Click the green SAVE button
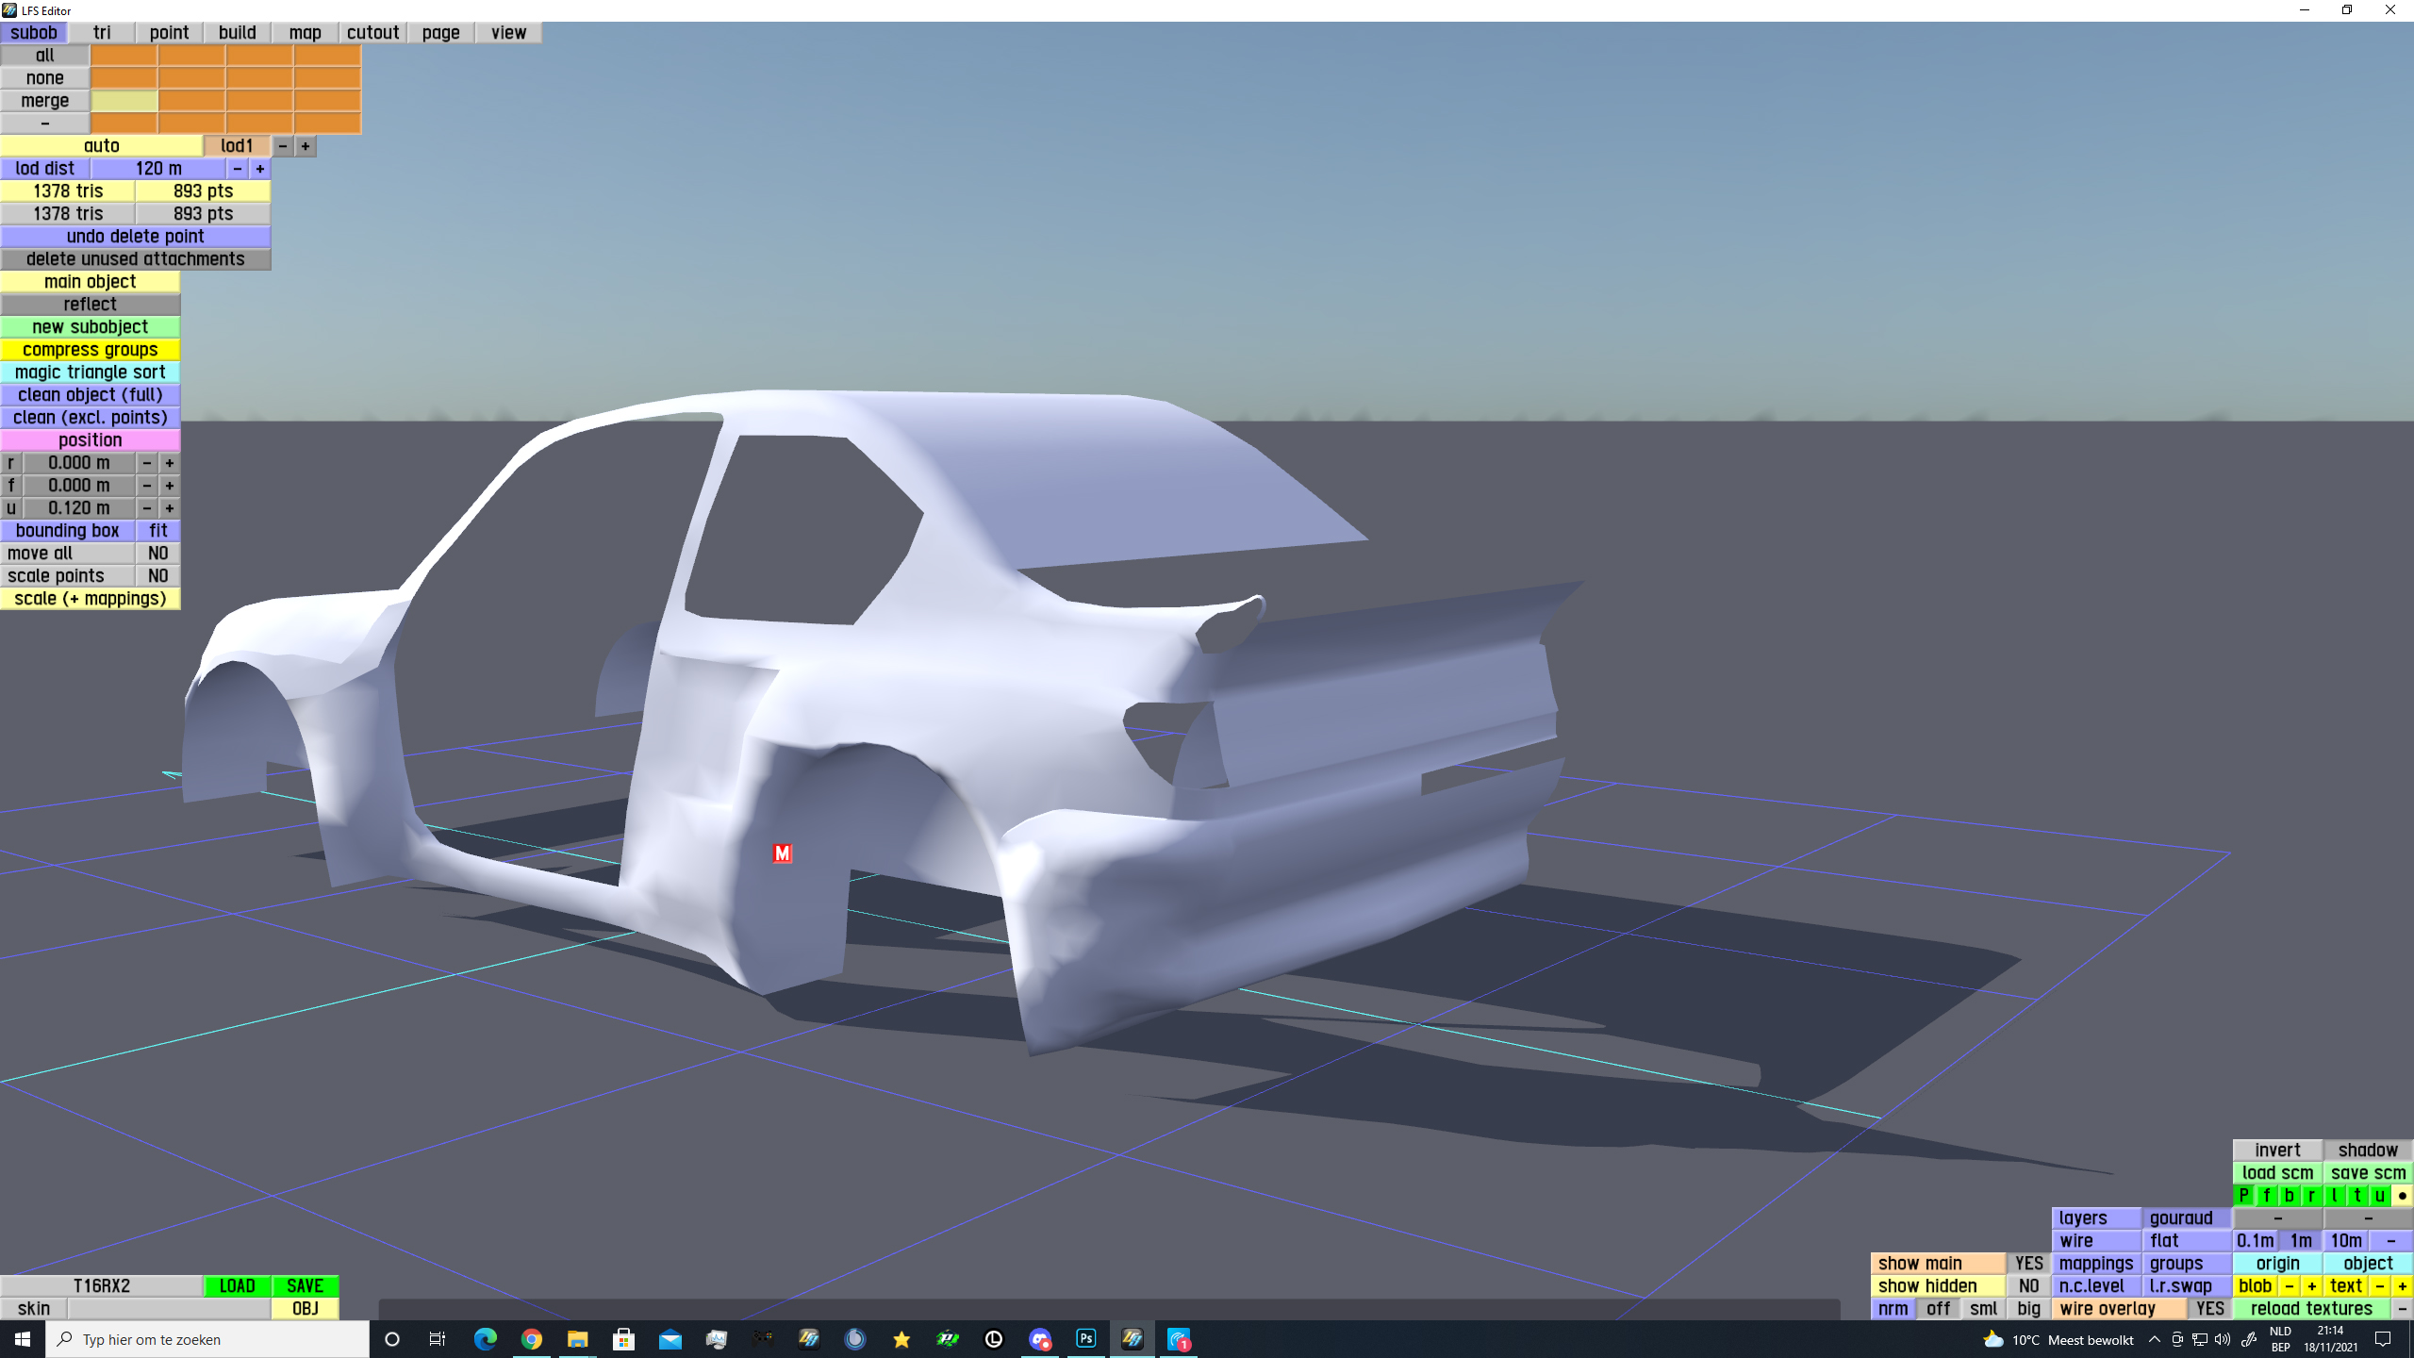 pyautogui.click(x=305, y=1286)
